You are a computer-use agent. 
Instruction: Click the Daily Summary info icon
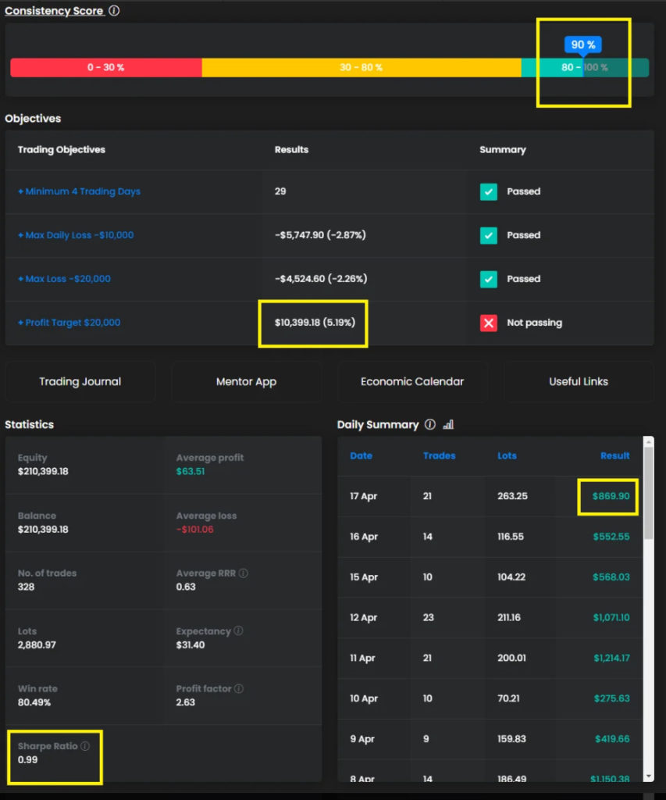[429, 424]
